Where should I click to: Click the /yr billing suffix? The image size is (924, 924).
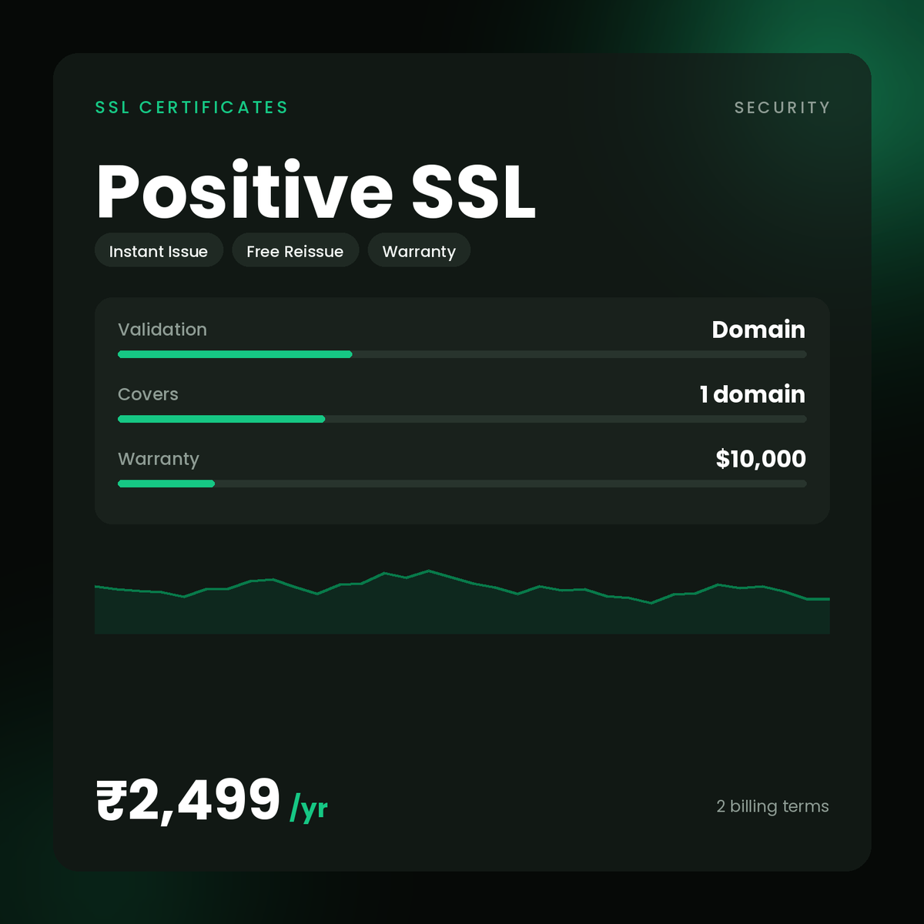coord(309,808)
